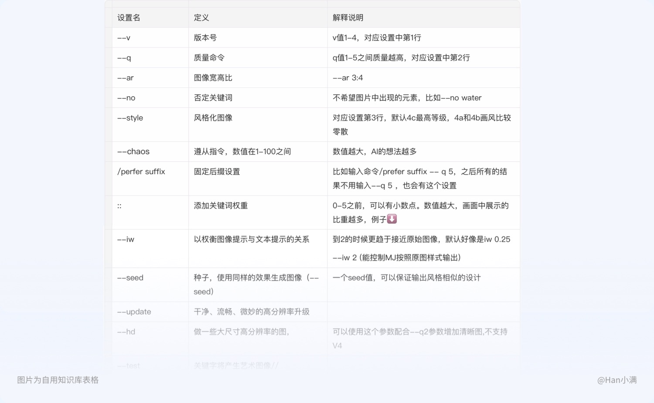Click the --chaos parameter cell

tap(150, 152)
